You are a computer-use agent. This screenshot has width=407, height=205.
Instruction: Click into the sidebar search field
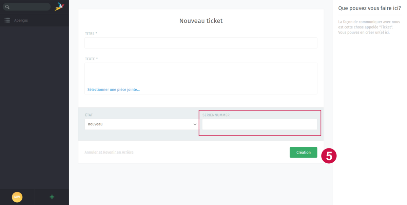[29, 7]
